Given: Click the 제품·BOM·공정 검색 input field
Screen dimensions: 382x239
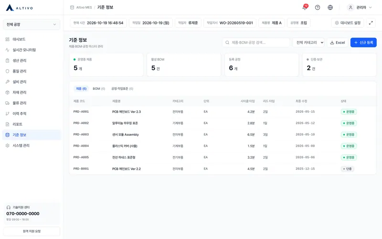Looking at the screenshot, I should pyautogui.click(x=256, y=43).
